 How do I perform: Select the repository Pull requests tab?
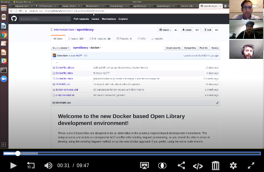[x=100, y=39]
